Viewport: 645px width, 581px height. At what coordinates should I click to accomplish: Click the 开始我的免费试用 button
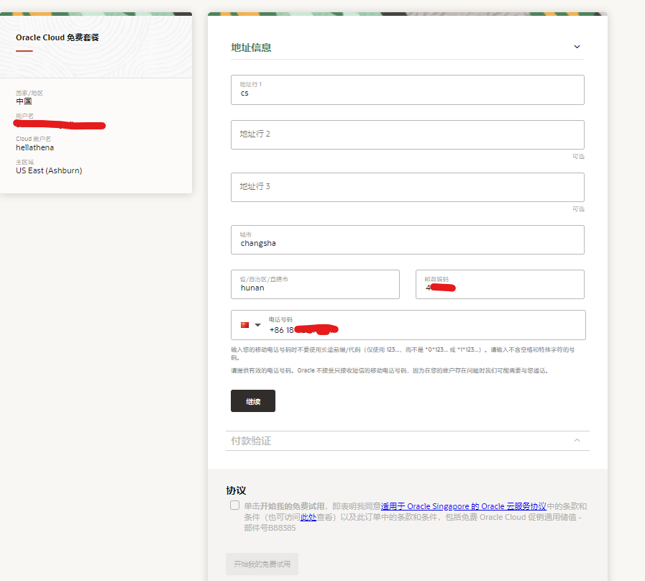click(x=262, y=564)
